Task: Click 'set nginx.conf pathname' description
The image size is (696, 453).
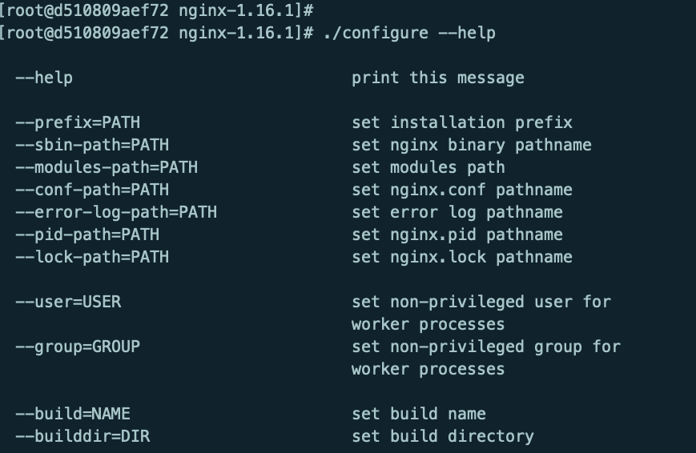Action: [462, 190]
